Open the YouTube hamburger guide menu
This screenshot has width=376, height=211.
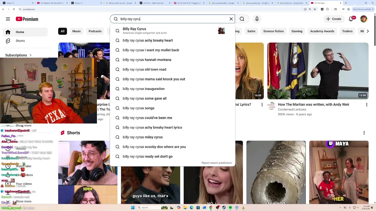tap(8, 19)
